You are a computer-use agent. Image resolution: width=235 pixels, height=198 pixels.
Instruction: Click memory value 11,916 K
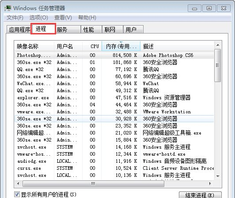pyautogui.click(x=126, y=161)
